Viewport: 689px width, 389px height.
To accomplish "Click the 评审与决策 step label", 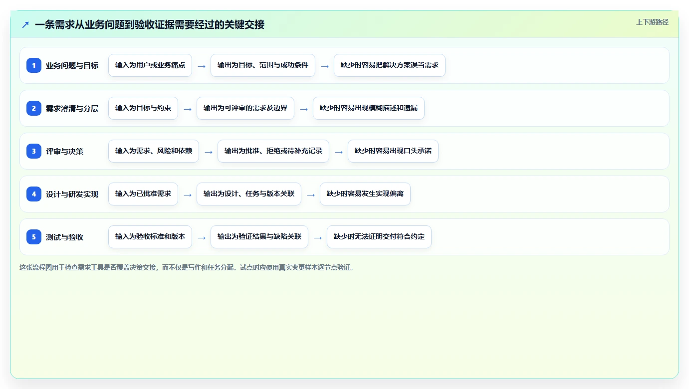I will (65, 151).
